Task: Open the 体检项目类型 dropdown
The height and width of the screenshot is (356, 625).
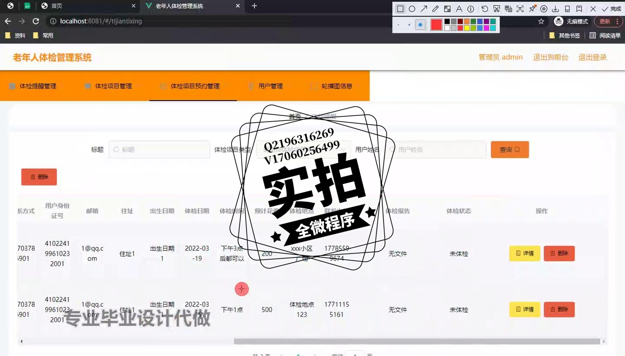Action: point(304,149)
